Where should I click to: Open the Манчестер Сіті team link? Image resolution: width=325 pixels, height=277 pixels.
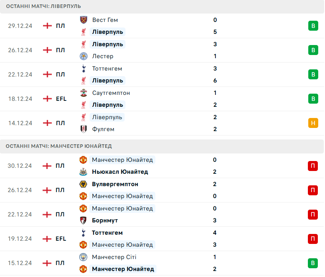pos(114,257)
